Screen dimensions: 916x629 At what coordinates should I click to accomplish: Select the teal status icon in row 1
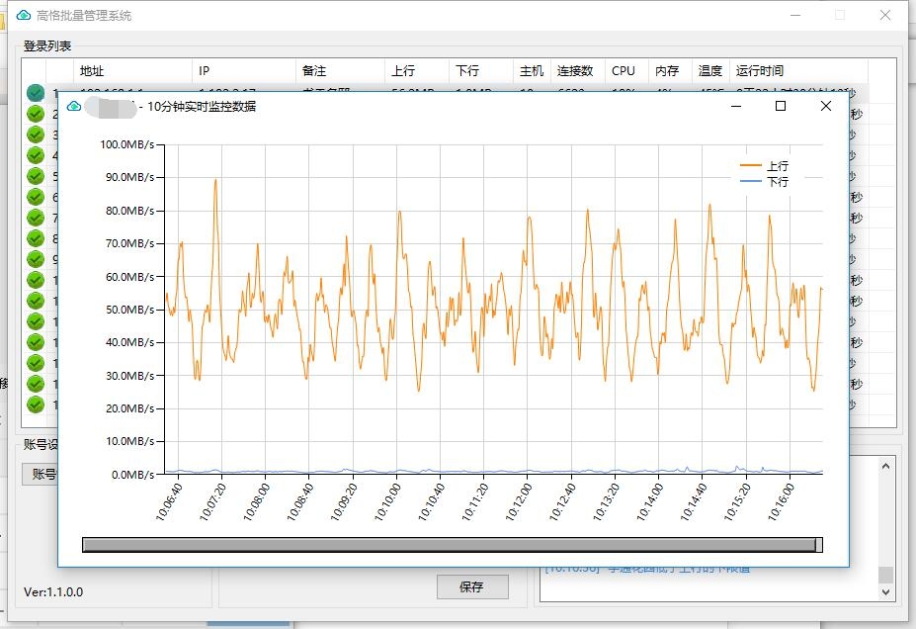pos(36,93)
